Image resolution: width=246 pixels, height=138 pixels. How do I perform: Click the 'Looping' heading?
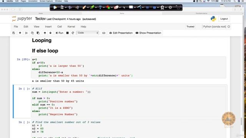tap(42, 40)
